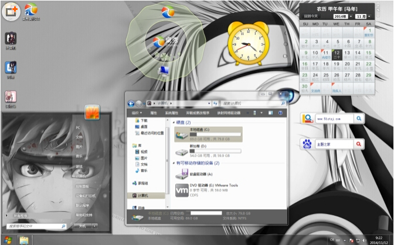Click the red Baidu search magnifier button
The width and height of the screenshot is (394, 245).
point(359,144)
